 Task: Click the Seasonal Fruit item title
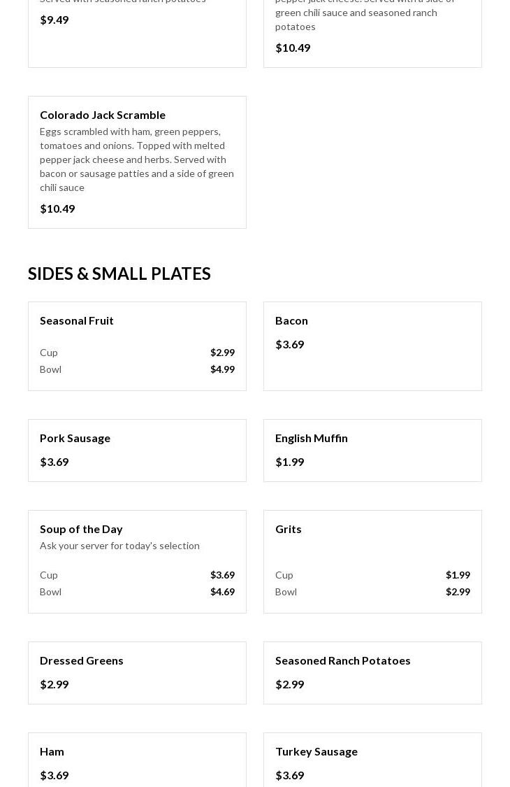click(x=77, y=320)
